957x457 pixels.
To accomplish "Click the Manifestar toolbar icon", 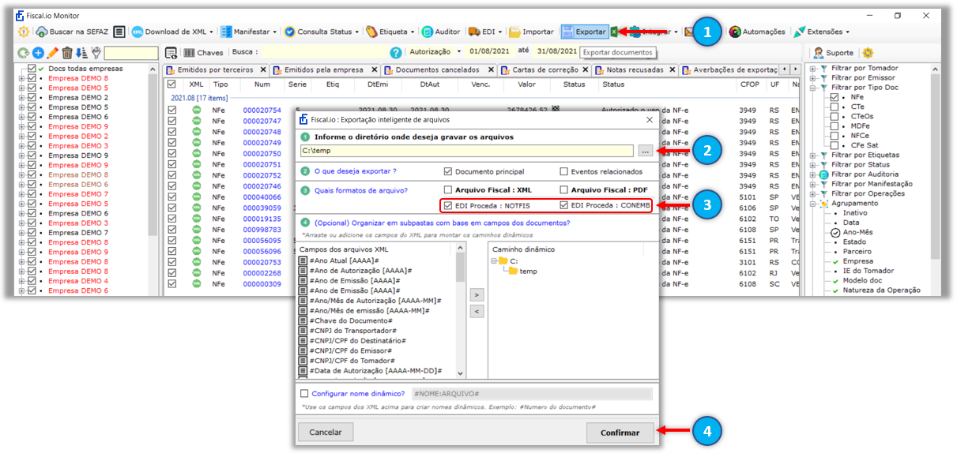I will coord(226,32).
